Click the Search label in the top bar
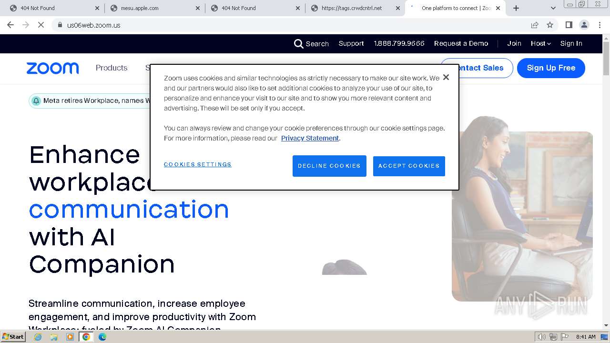The image size is (610, 343). 317,44
